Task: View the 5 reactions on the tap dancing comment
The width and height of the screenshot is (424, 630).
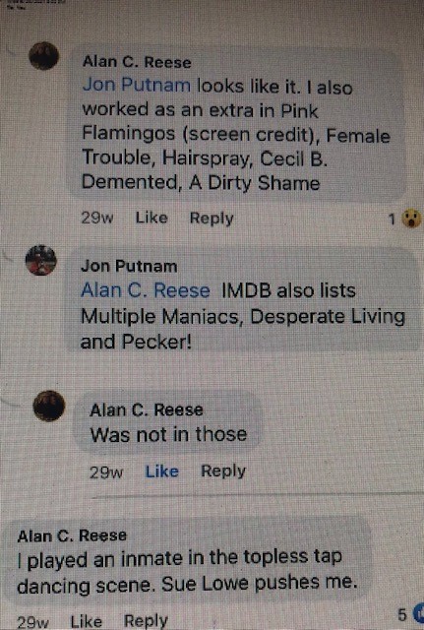Action: coord(409,614)
